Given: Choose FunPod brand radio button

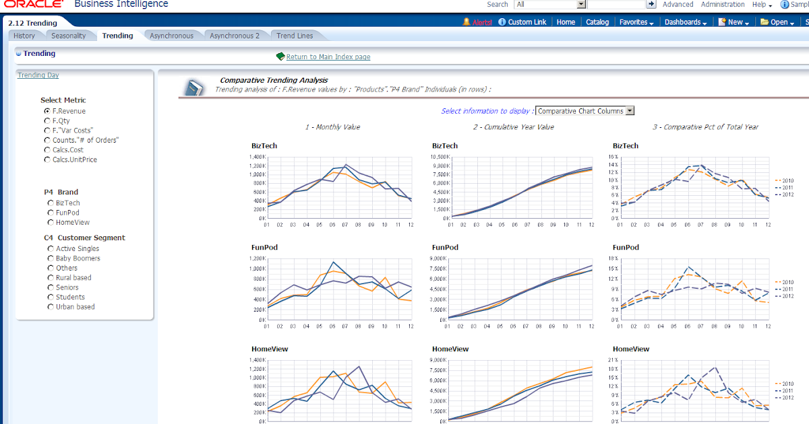Looking at the screenshot, I should 50,212.
